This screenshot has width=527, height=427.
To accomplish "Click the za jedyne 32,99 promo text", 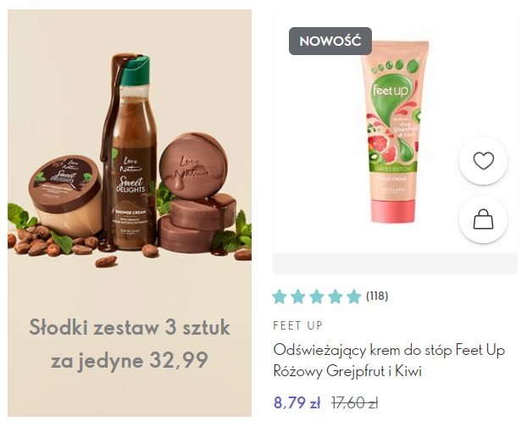I will coord(130,360).
